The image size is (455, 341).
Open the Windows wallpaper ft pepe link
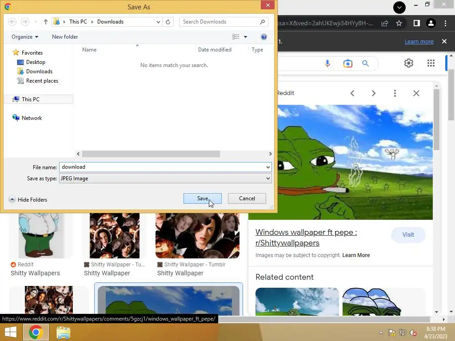tap(306, 238)
